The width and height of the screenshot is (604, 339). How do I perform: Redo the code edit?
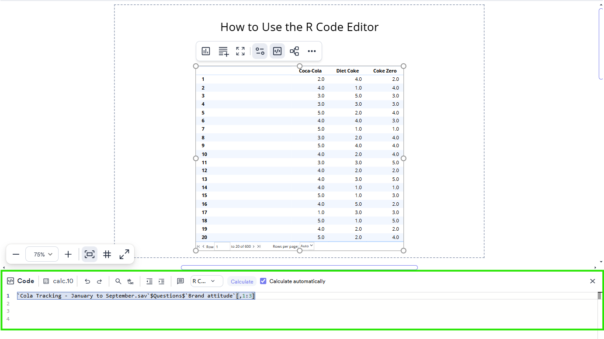[x=99, y=281]
